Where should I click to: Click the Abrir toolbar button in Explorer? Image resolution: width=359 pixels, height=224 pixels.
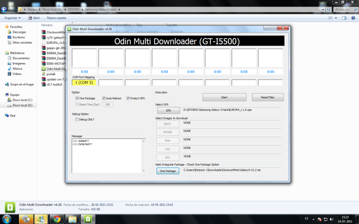coord(34,18)
